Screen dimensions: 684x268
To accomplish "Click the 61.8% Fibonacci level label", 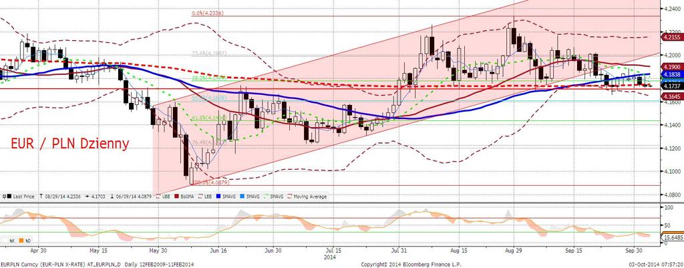I will pos(208,118).
